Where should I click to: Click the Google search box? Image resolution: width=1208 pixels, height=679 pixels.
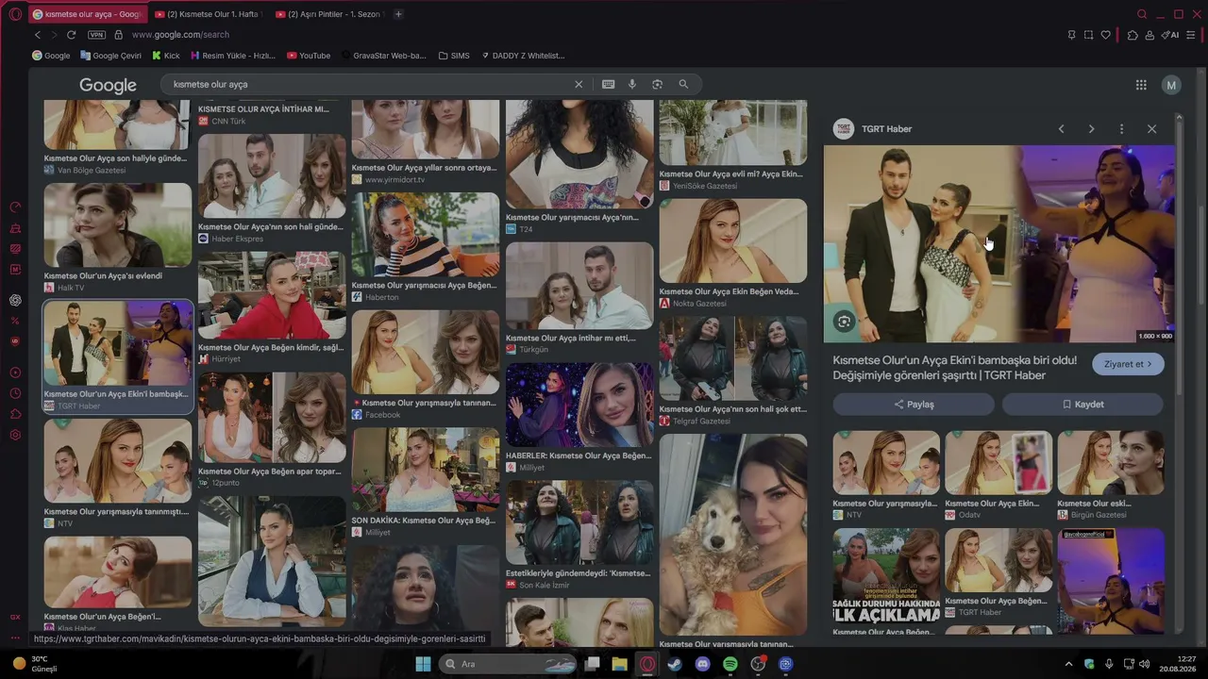tap(368, 84)
